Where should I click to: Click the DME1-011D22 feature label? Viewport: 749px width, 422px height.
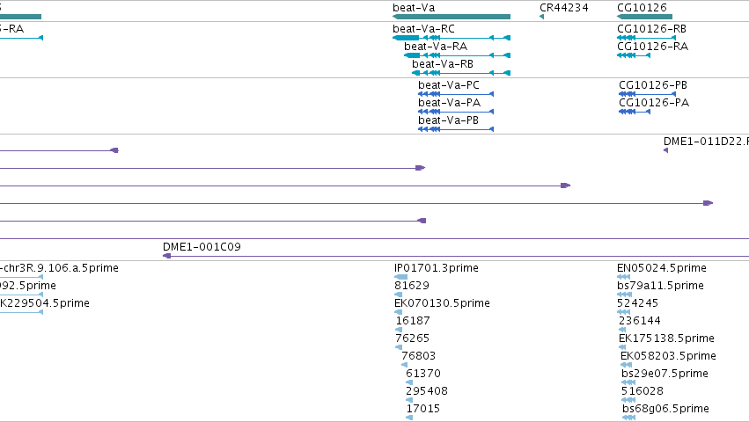706,142
